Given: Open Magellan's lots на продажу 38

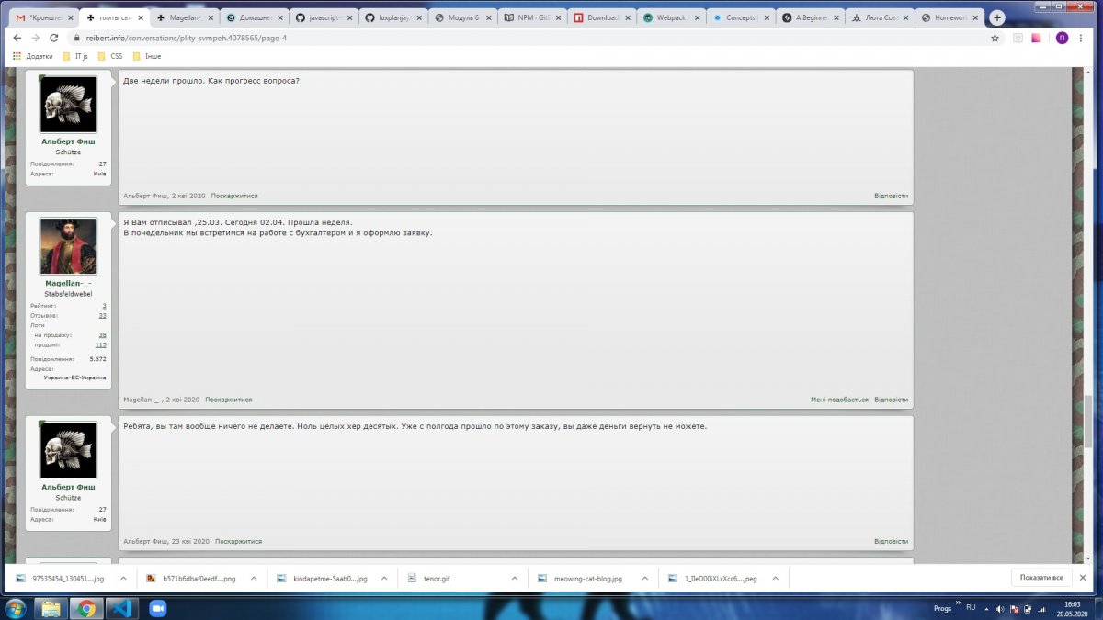Looking at the screenshot, I should 103,335.
